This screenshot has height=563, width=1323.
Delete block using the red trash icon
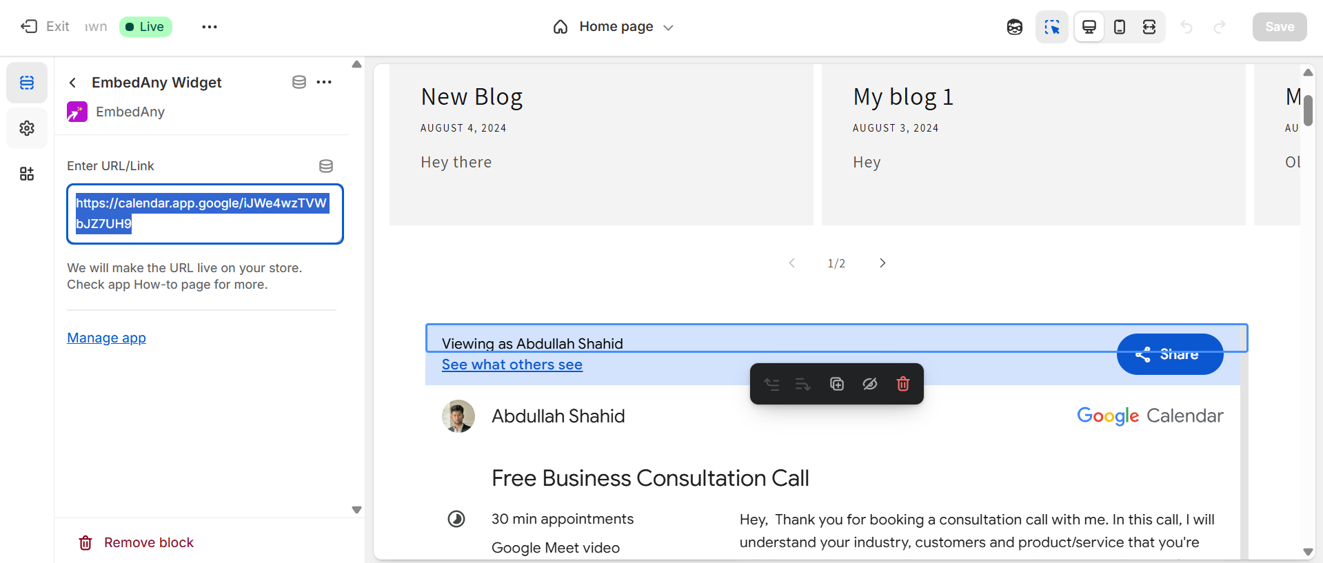click(x=902, y=384)
